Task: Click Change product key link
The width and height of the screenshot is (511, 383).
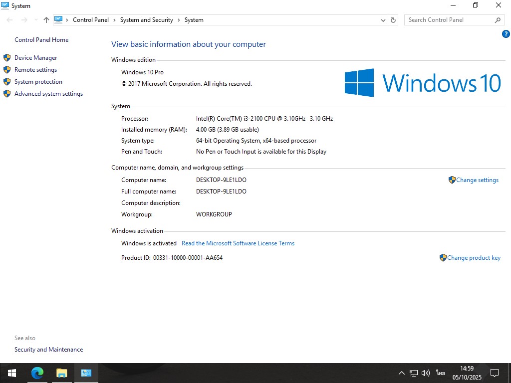Action: tap(474, 258)
